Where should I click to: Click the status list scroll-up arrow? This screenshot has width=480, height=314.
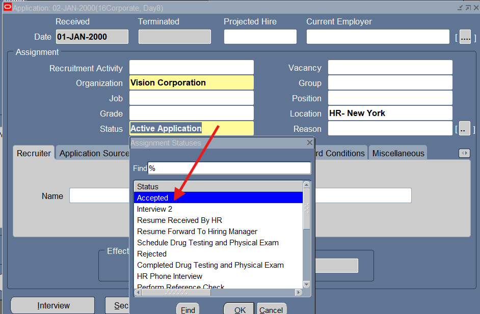pos(307,185)
